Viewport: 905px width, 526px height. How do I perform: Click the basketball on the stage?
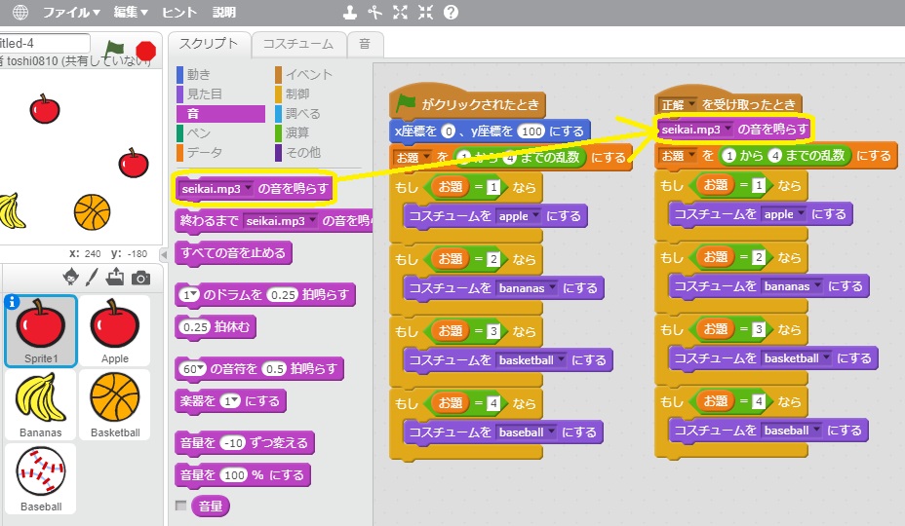click(x=92, y=211)
